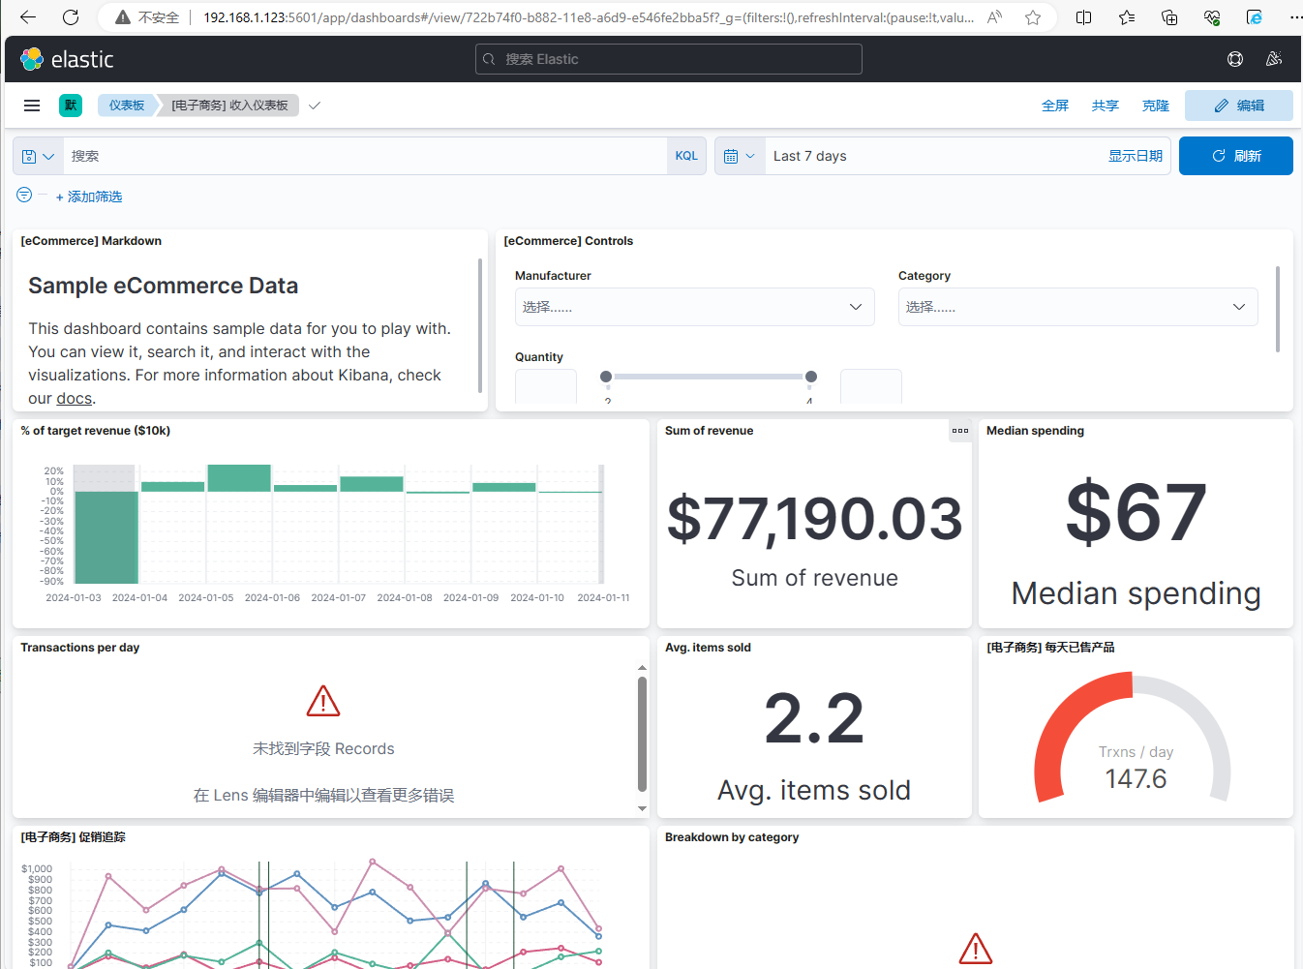Screen dimensions: 1303x969
Task: Click the 全屏 menu item
Action: (1055, 106)
